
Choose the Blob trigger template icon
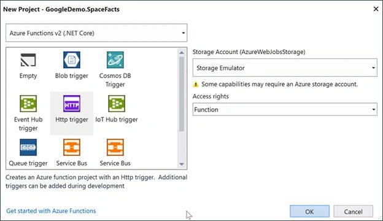coord(72,60)
